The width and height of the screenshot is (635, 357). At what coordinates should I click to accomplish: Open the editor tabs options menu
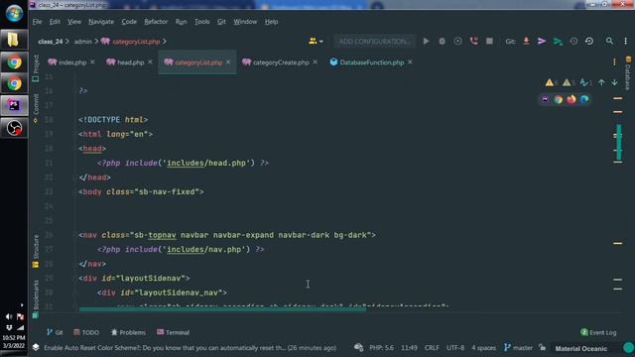[614, 61]
